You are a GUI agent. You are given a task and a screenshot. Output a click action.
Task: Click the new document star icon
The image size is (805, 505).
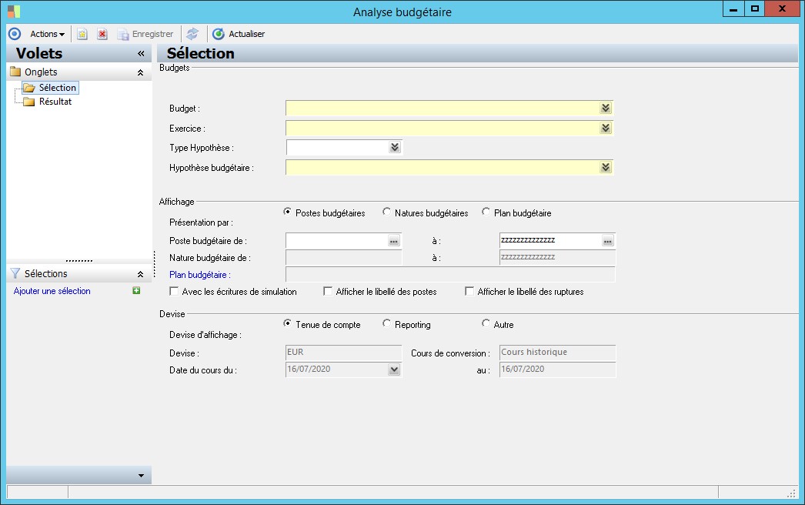[82, 34]
